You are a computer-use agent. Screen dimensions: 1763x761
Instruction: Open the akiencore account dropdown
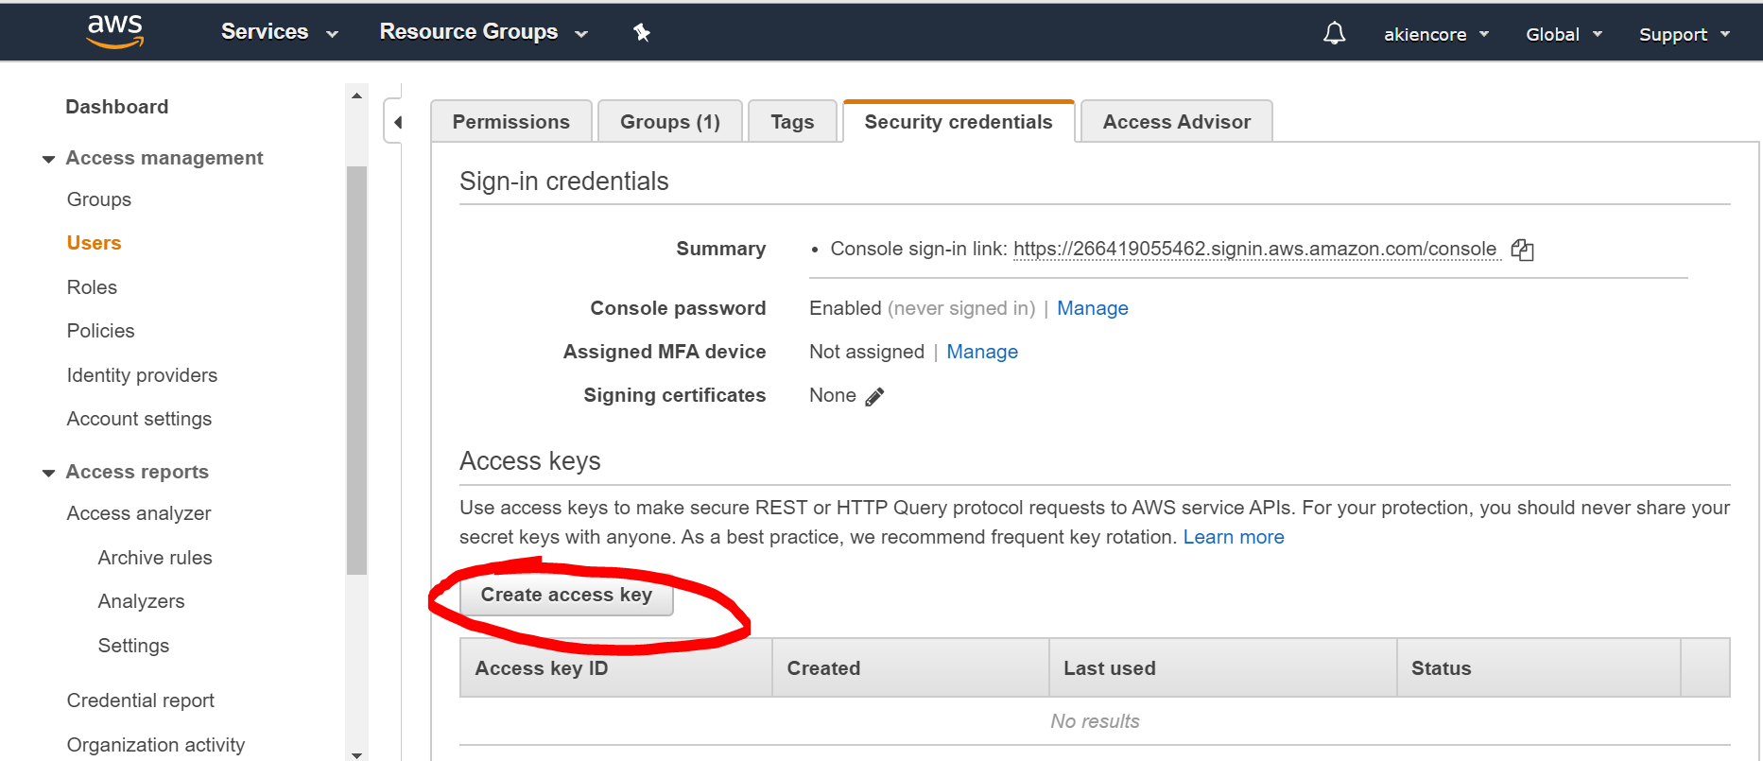(x=1436, y=34)
